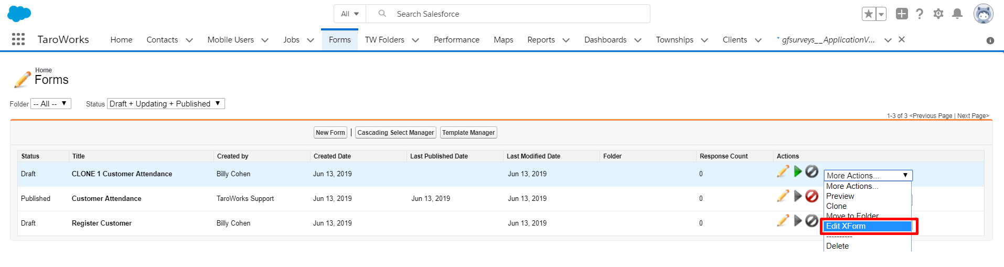1004x267 pixels.
Task: Open the Cascading Select Manager
Action: click(396, 133)
